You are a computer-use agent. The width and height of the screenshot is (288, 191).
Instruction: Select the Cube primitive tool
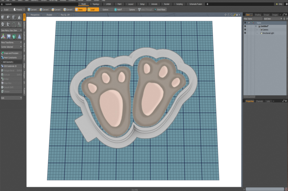3,17
